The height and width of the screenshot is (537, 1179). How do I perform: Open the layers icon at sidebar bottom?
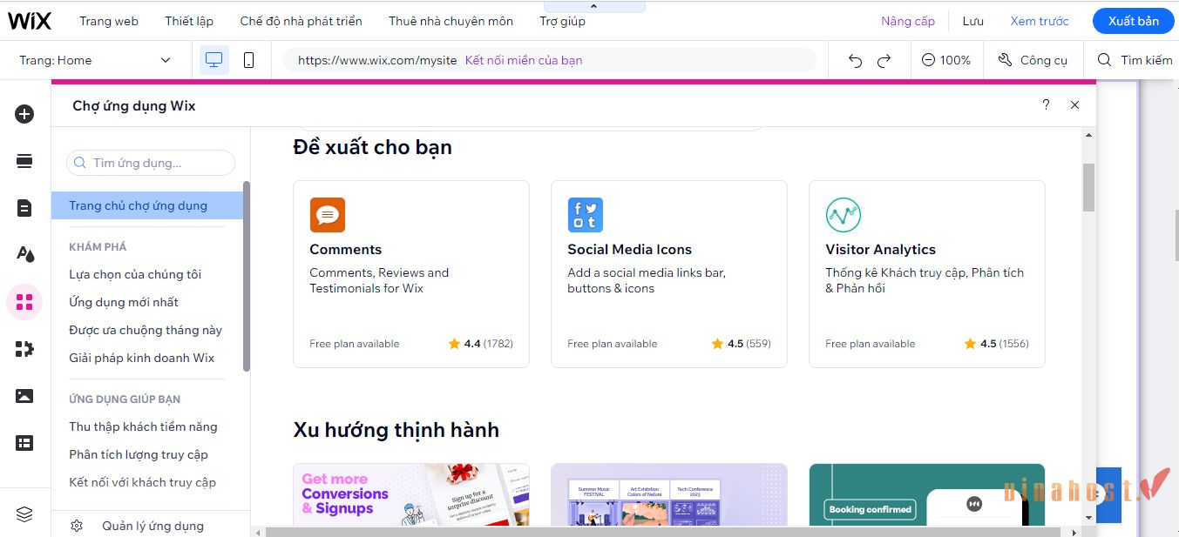pos(24,514)
